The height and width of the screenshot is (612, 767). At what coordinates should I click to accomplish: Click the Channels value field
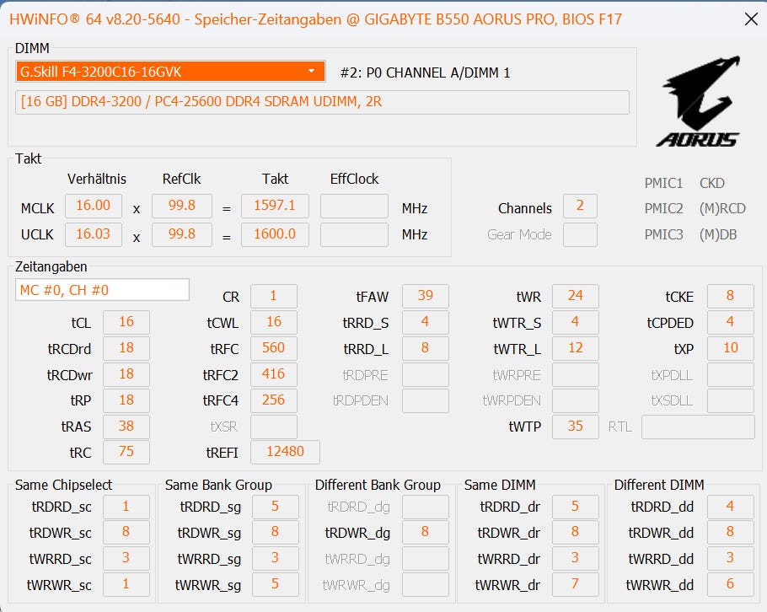(x=580, y=206)
